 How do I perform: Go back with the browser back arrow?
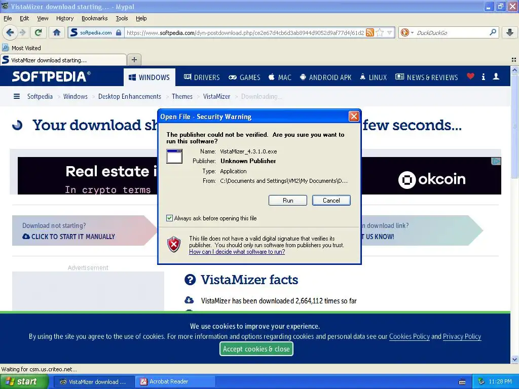coord(10,32)
